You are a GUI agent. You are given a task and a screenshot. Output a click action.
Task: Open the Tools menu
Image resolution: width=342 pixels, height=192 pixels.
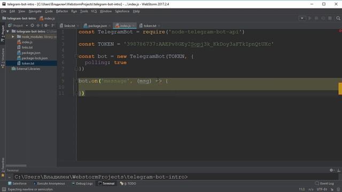[84, 11]
